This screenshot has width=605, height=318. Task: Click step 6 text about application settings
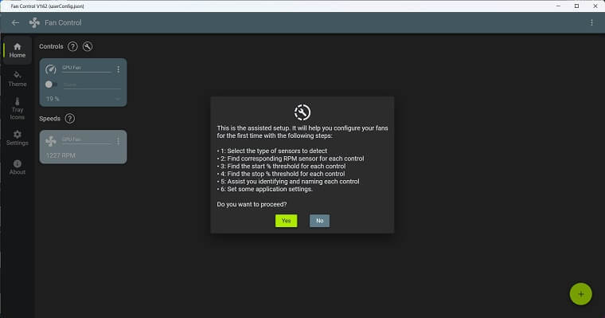tap(265, 189)
